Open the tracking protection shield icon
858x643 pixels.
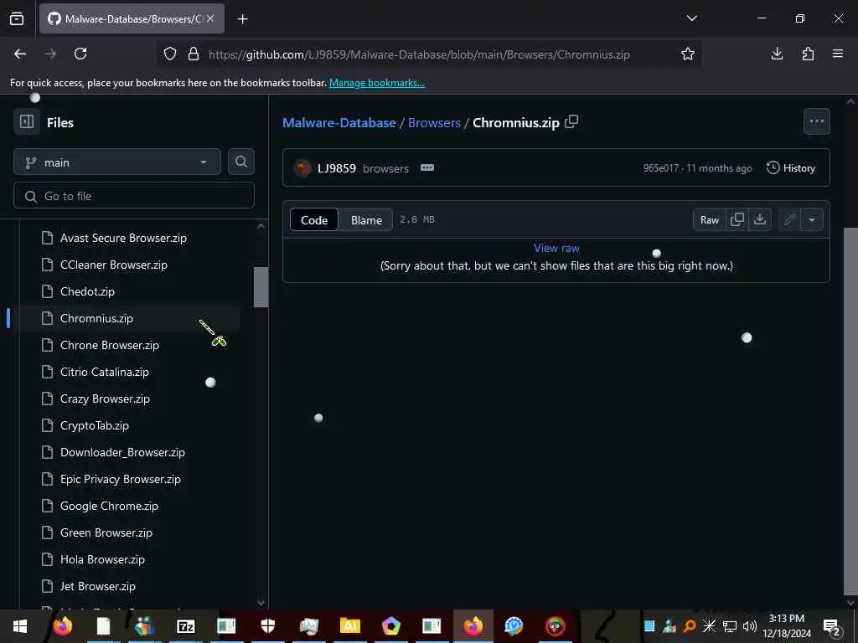click(170, 54)
